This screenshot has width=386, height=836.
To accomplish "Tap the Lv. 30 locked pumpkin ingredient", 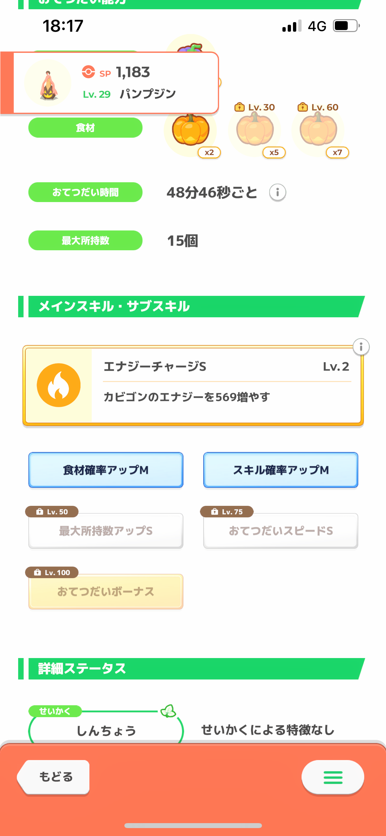I will pyautogui.click(x=255, y=130).
